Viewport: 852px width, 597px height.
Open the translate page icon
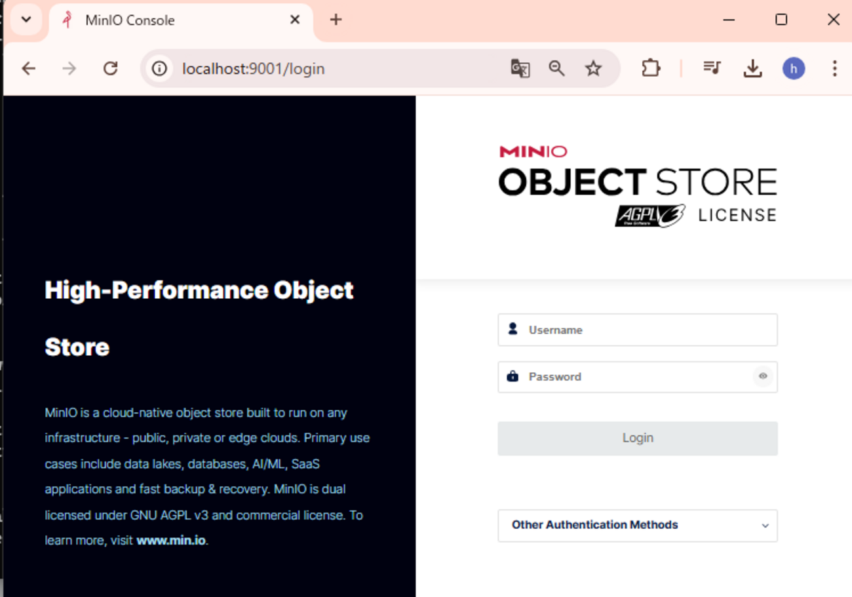(x=520, y=69)
